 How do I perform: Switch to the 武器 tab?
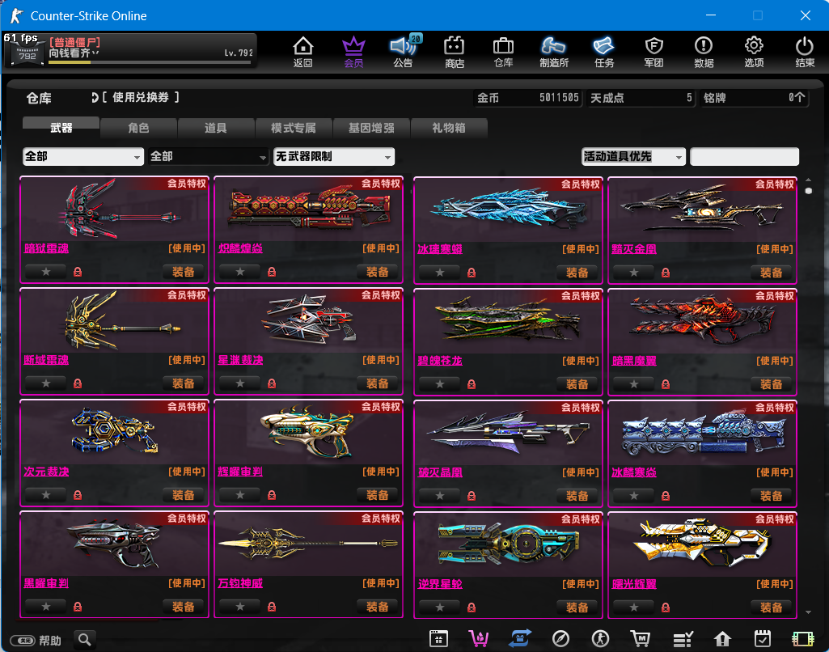tap(61, 128)
